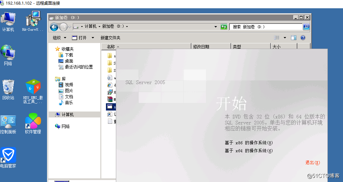Select the WinRAR archive icon in list
This screenshot has width=343, height=182.
coord(110,99)
